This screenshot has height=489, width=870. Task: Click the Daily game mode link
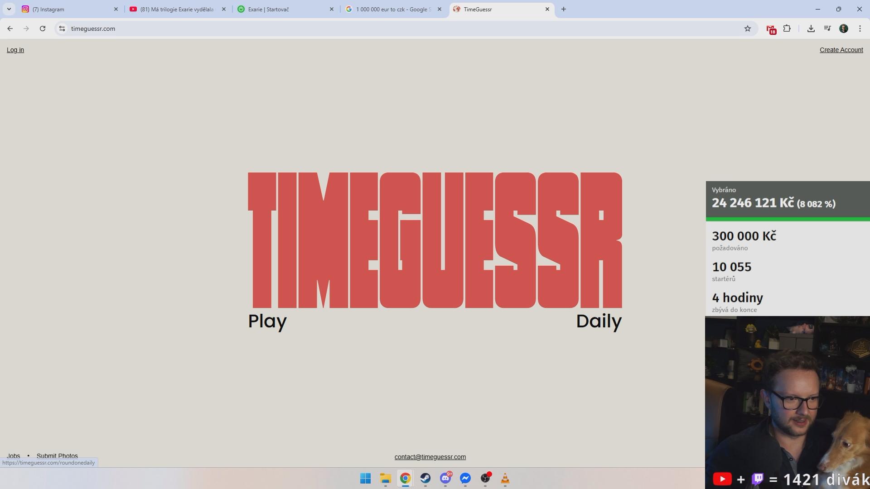point(599,321)
